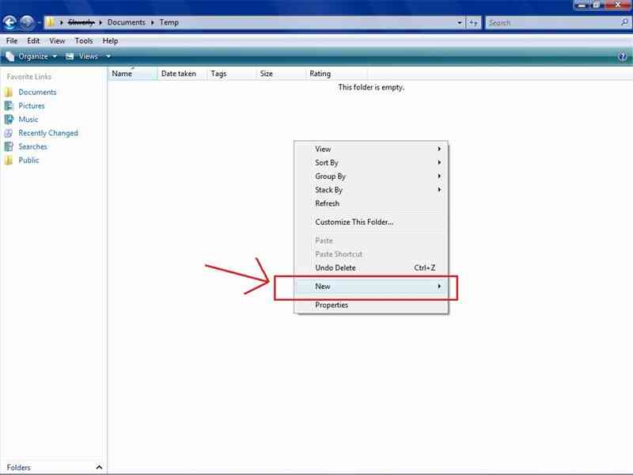Select Refresh from the context menu
The image size is (633, 475).
pyautogui.click(x=327, y=203)
